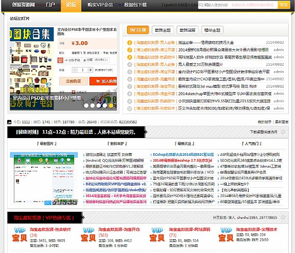Collapse the 淘宝虚拟货源 VIP section toggle
This screenshot has height=253, width=295.
click(x=283, y=218)
